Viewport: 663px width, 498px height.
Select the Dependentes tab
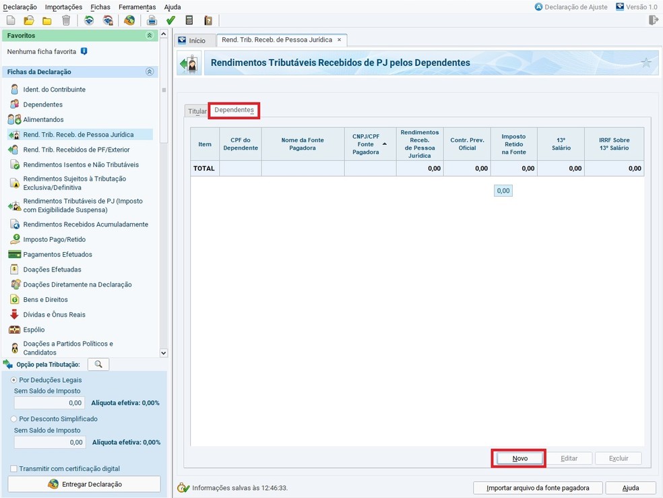pos(234,110)
